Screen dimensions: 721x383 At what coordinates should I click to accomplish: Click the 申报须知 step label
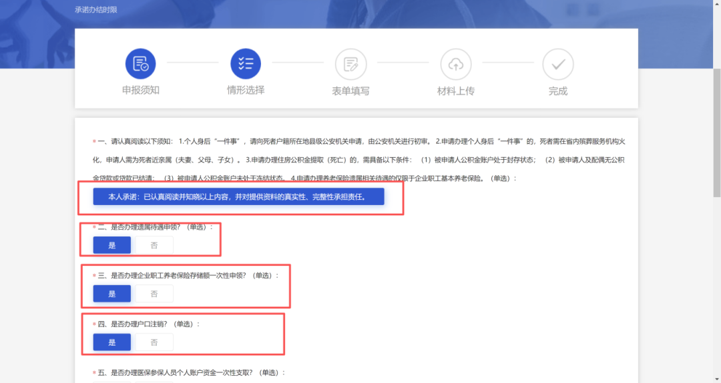point(141,90)
